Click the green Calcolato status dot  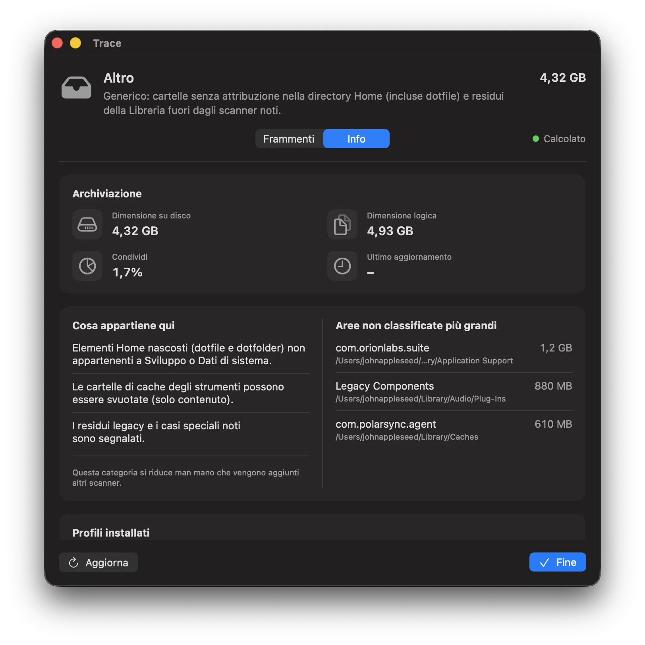535,139
